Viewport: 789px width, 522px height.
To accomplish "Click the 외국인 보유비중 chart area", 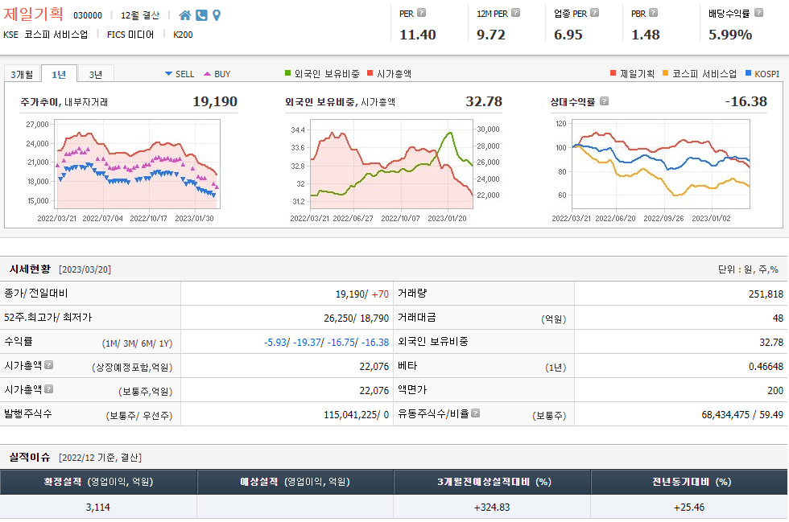I will (x=391, y=164).
